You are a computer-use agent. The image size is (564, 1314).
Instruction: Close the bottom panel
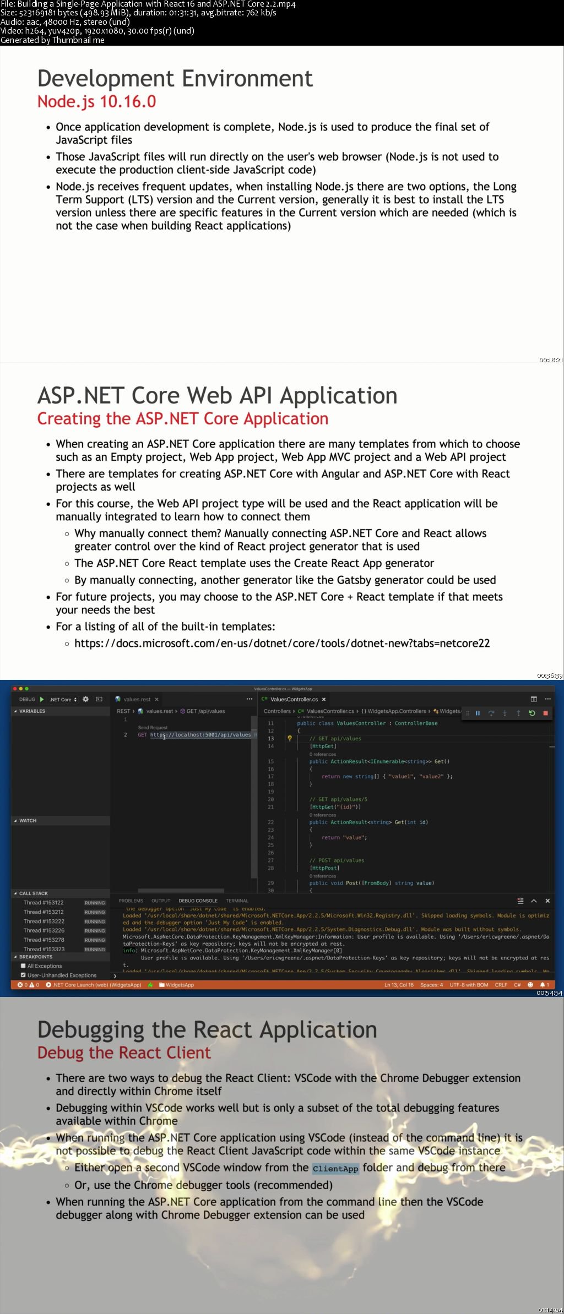[x=547, y=901]
